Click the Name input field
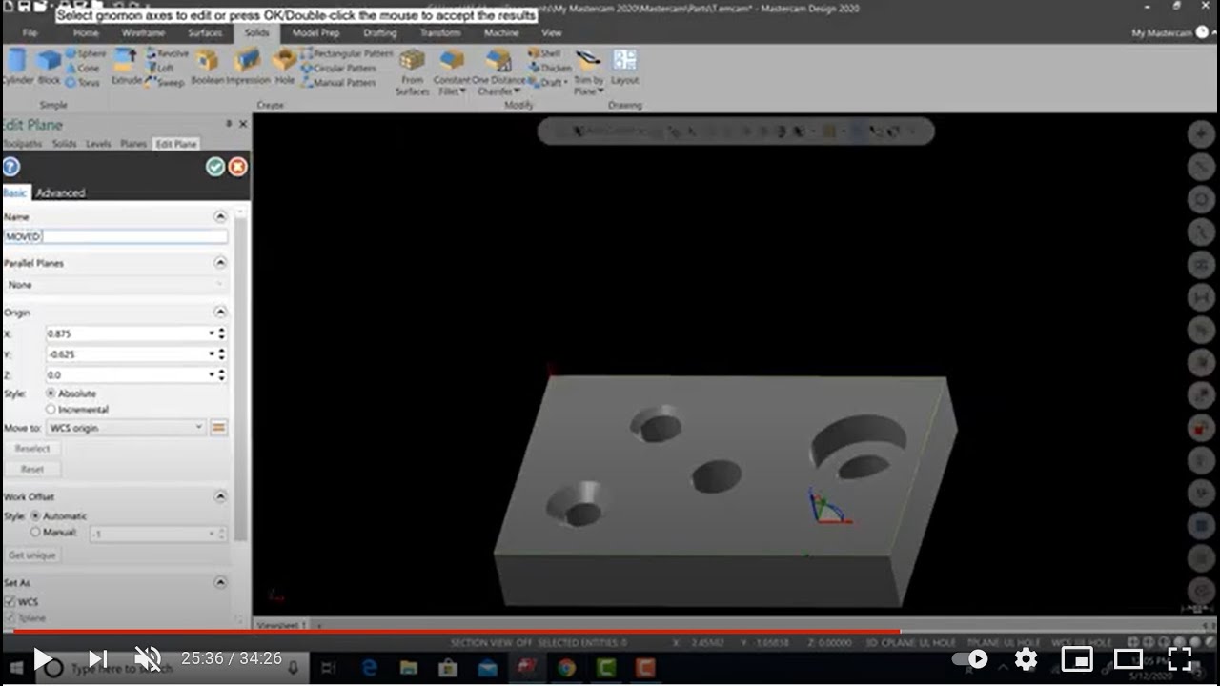The width and height of the screenshot is (1220, 686). tap(115, 236)
